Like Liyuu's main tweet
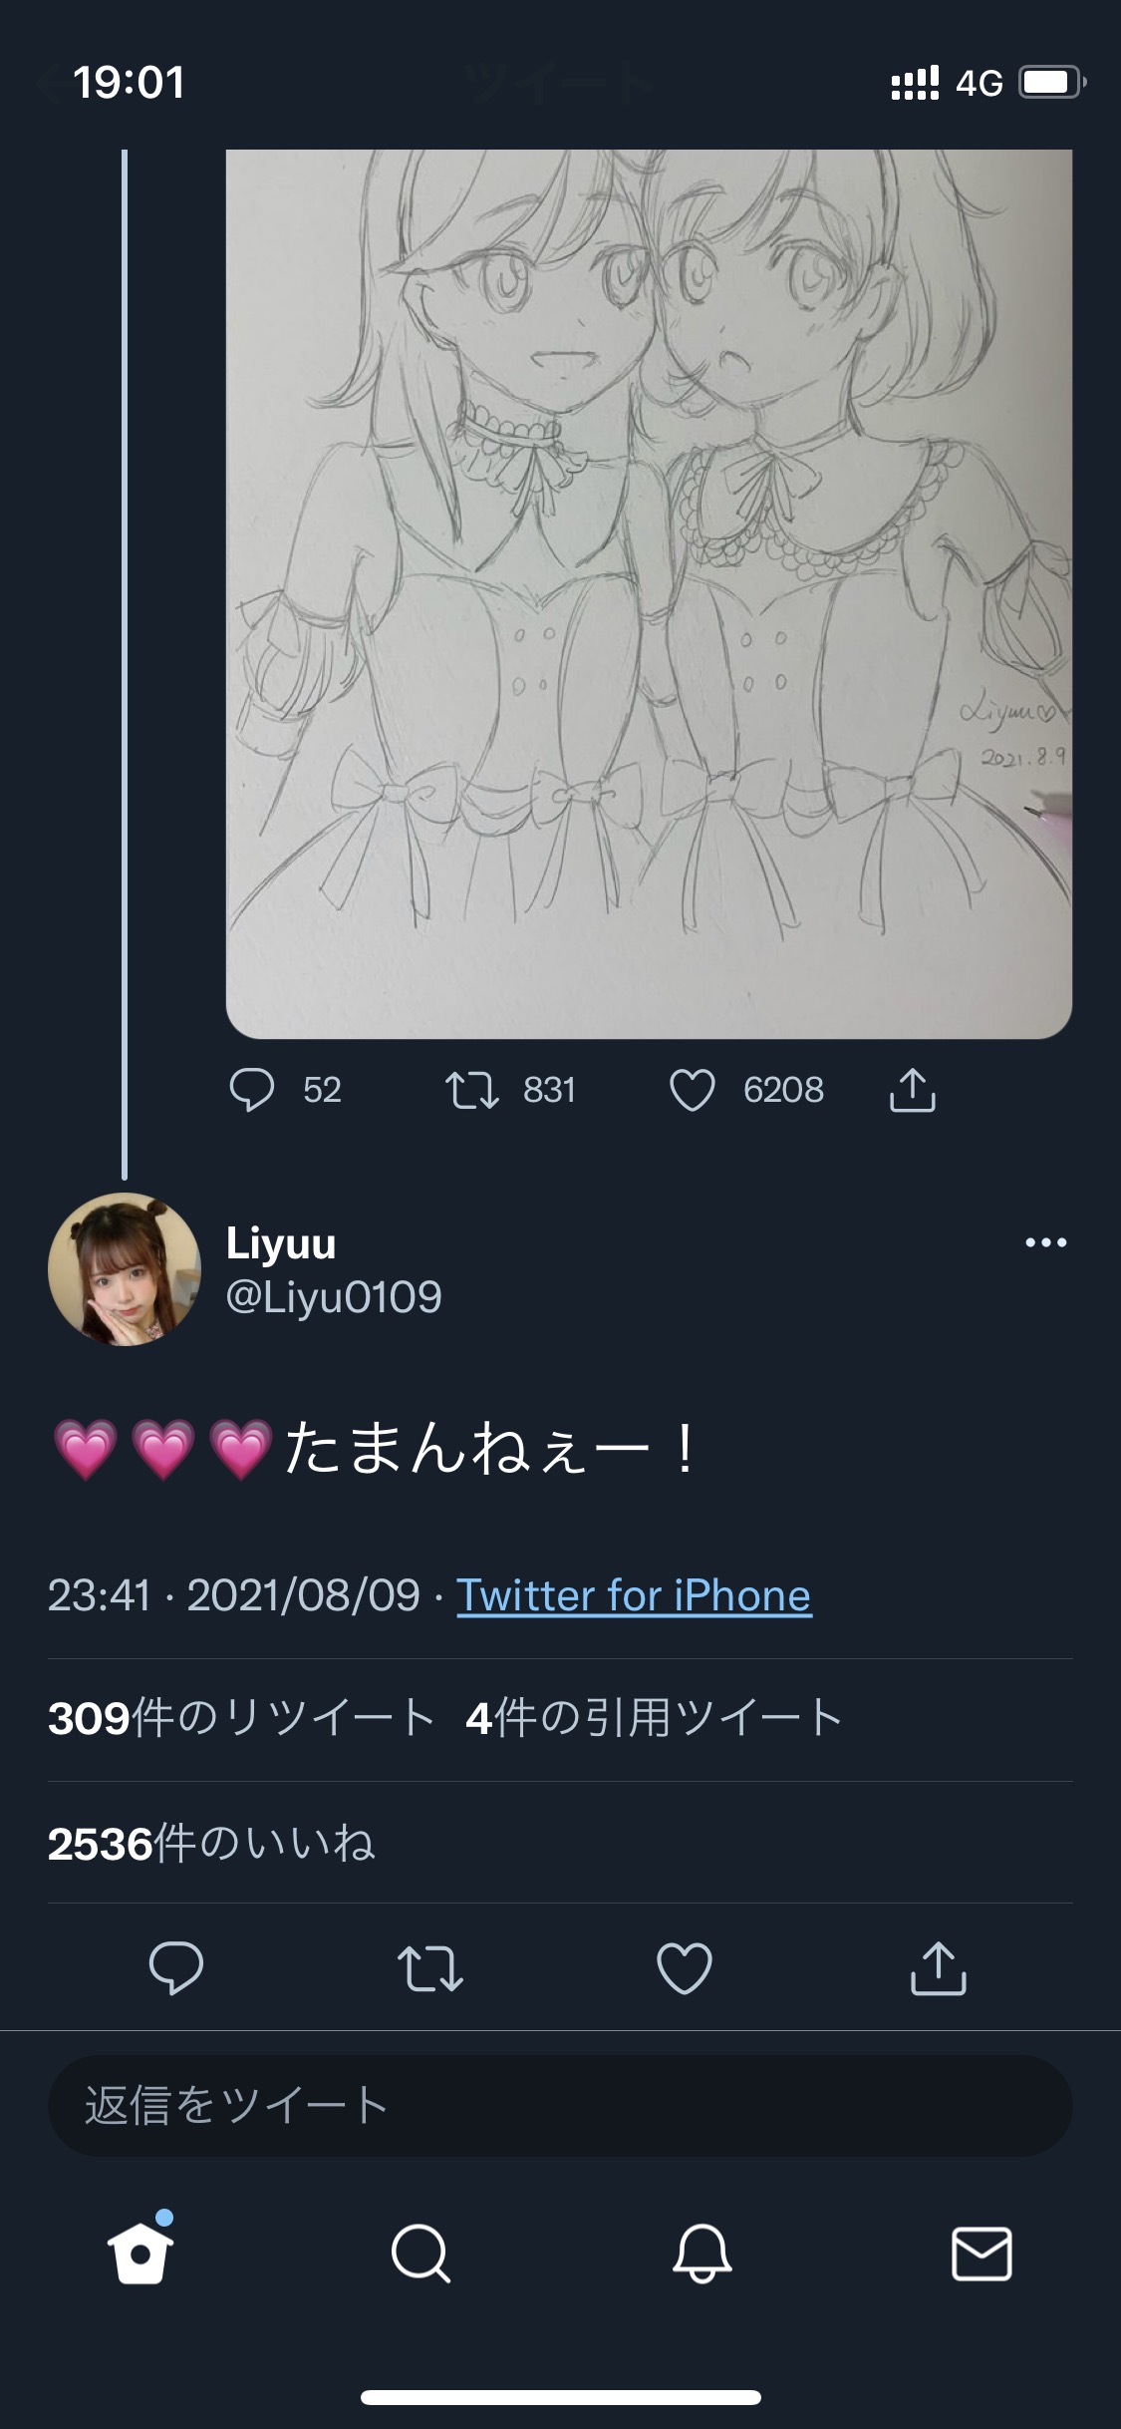Viewport: 1121px width, 2429px height. tap(685, 1967)
